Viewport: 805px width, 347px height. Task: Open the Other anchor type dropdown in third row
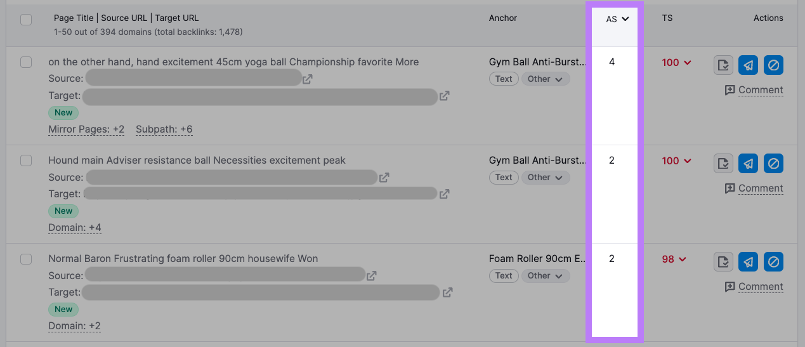tap(545, 276)
